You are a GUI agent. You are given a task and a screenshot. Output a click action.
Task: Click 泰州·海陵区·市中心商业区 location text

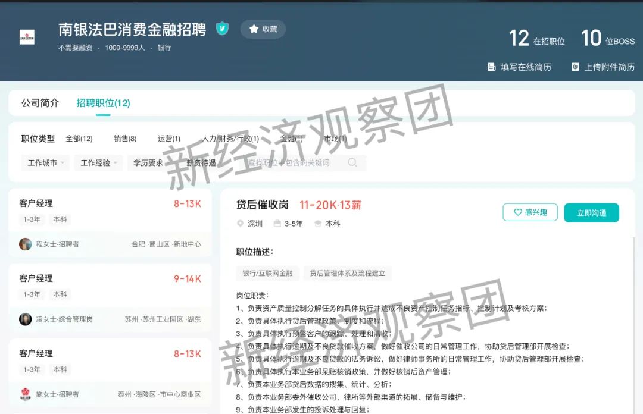pyautogui.click(x=160, y=394)
